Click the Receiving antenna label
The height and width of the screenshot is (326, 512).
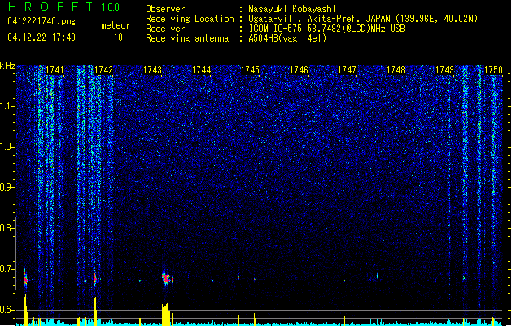(187, 38)
